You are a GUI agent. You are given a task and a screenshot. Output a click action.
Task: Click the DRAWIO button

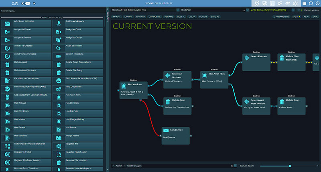140,17
